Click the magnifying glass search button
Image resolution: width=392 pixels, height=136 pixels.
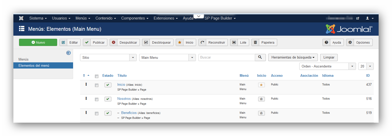[x=260, y=57]
